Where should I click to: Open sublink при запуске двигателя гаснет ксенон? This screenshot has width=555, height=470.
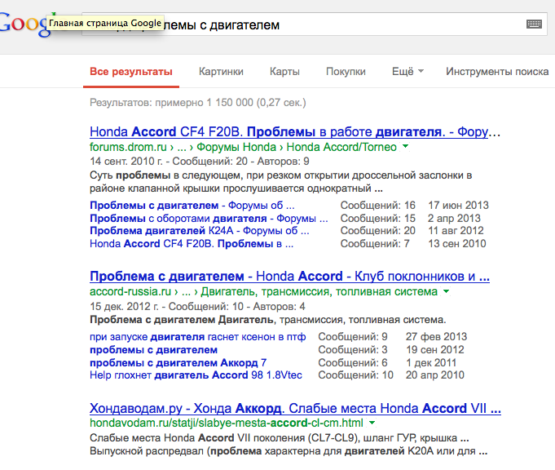197,337
